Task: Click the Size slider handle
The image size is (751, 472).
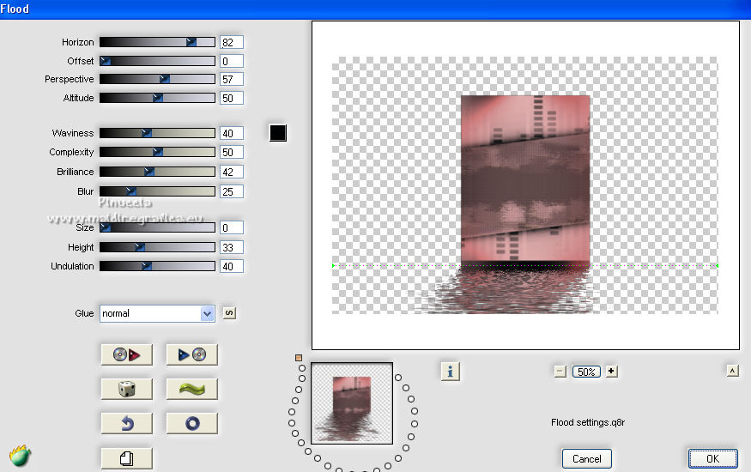Action: (106, 227)
